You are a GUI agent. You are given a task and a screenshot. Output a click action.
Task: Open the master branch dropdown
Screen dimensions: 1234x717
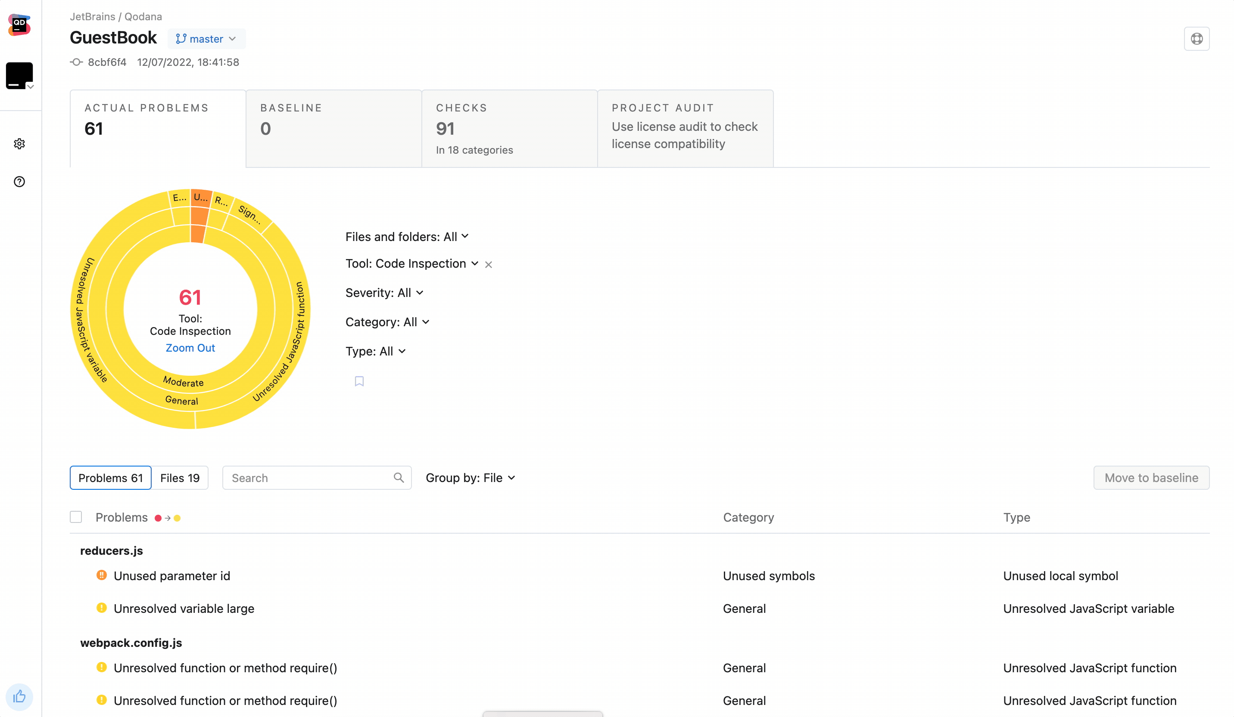(x=206, y=39)
